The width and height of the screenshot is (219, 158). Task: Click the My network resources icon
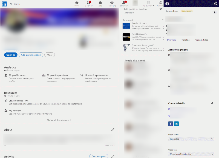(x=6, y=111)
